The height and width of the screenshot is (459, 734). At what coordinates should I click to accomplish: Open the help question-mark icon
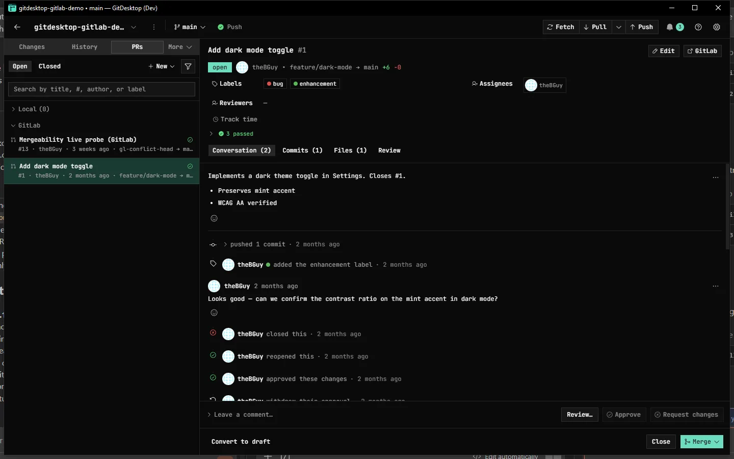[698, 27]
